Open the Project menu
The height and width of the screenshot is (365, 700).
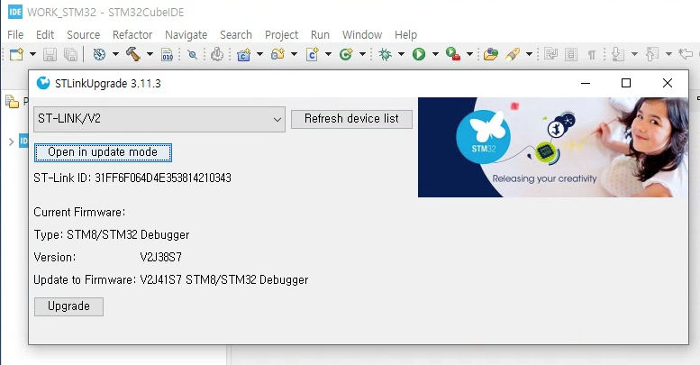[281, 35]
